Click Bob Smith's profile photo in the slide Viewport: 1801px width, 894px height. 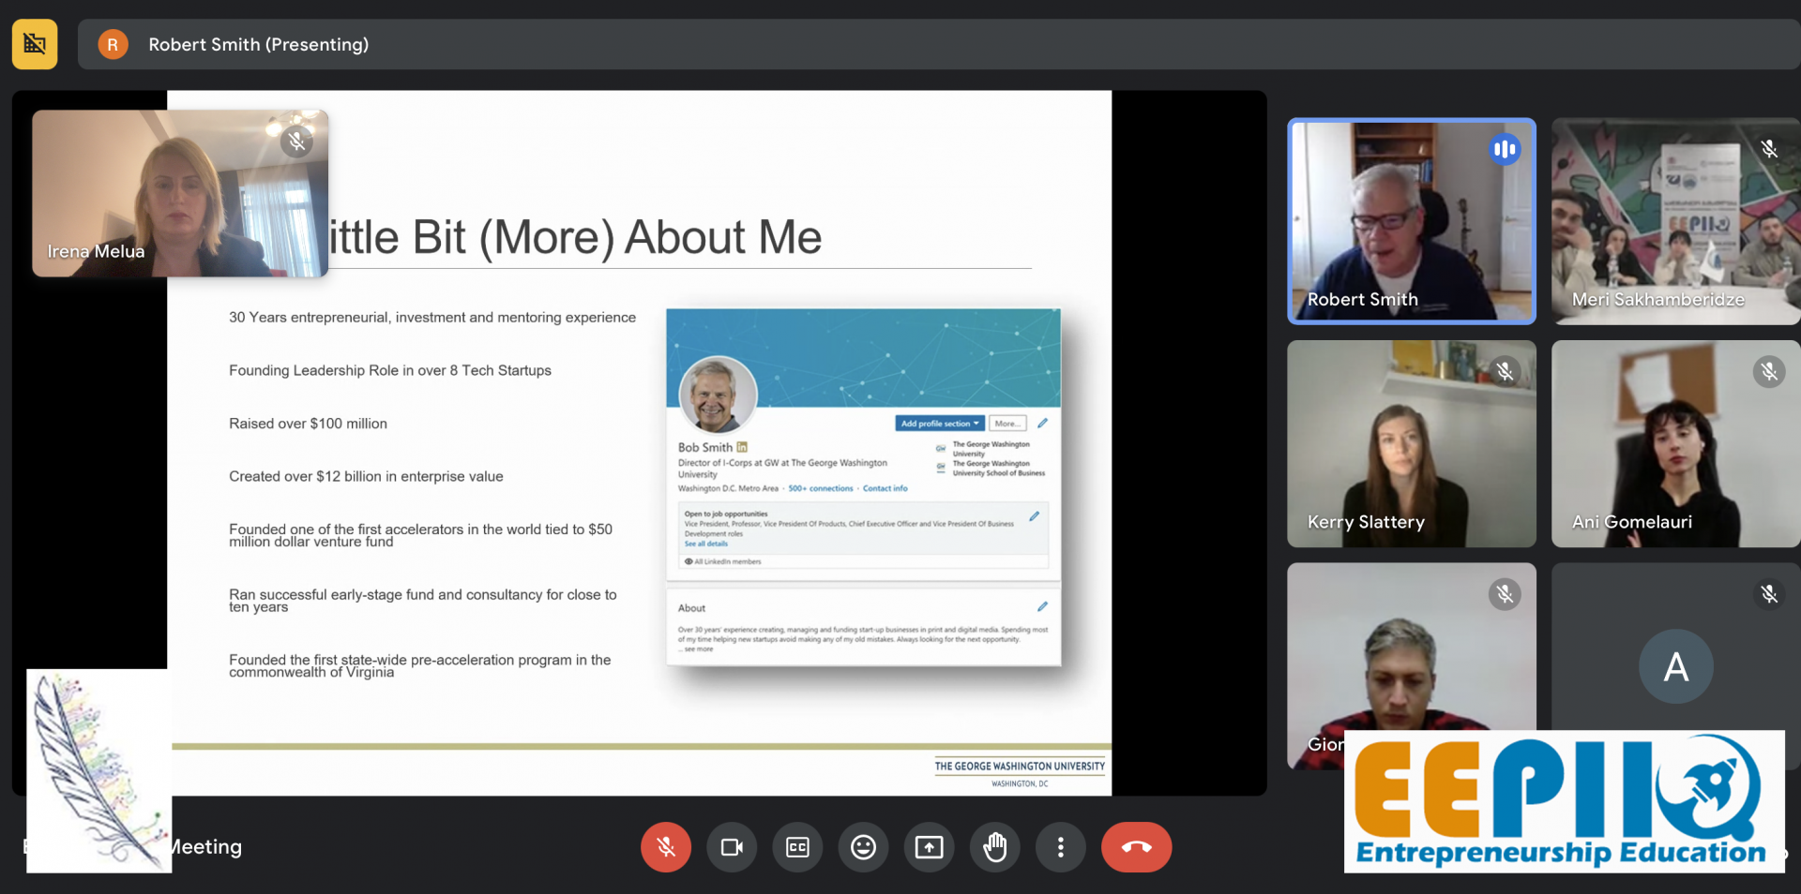point(718,395)
